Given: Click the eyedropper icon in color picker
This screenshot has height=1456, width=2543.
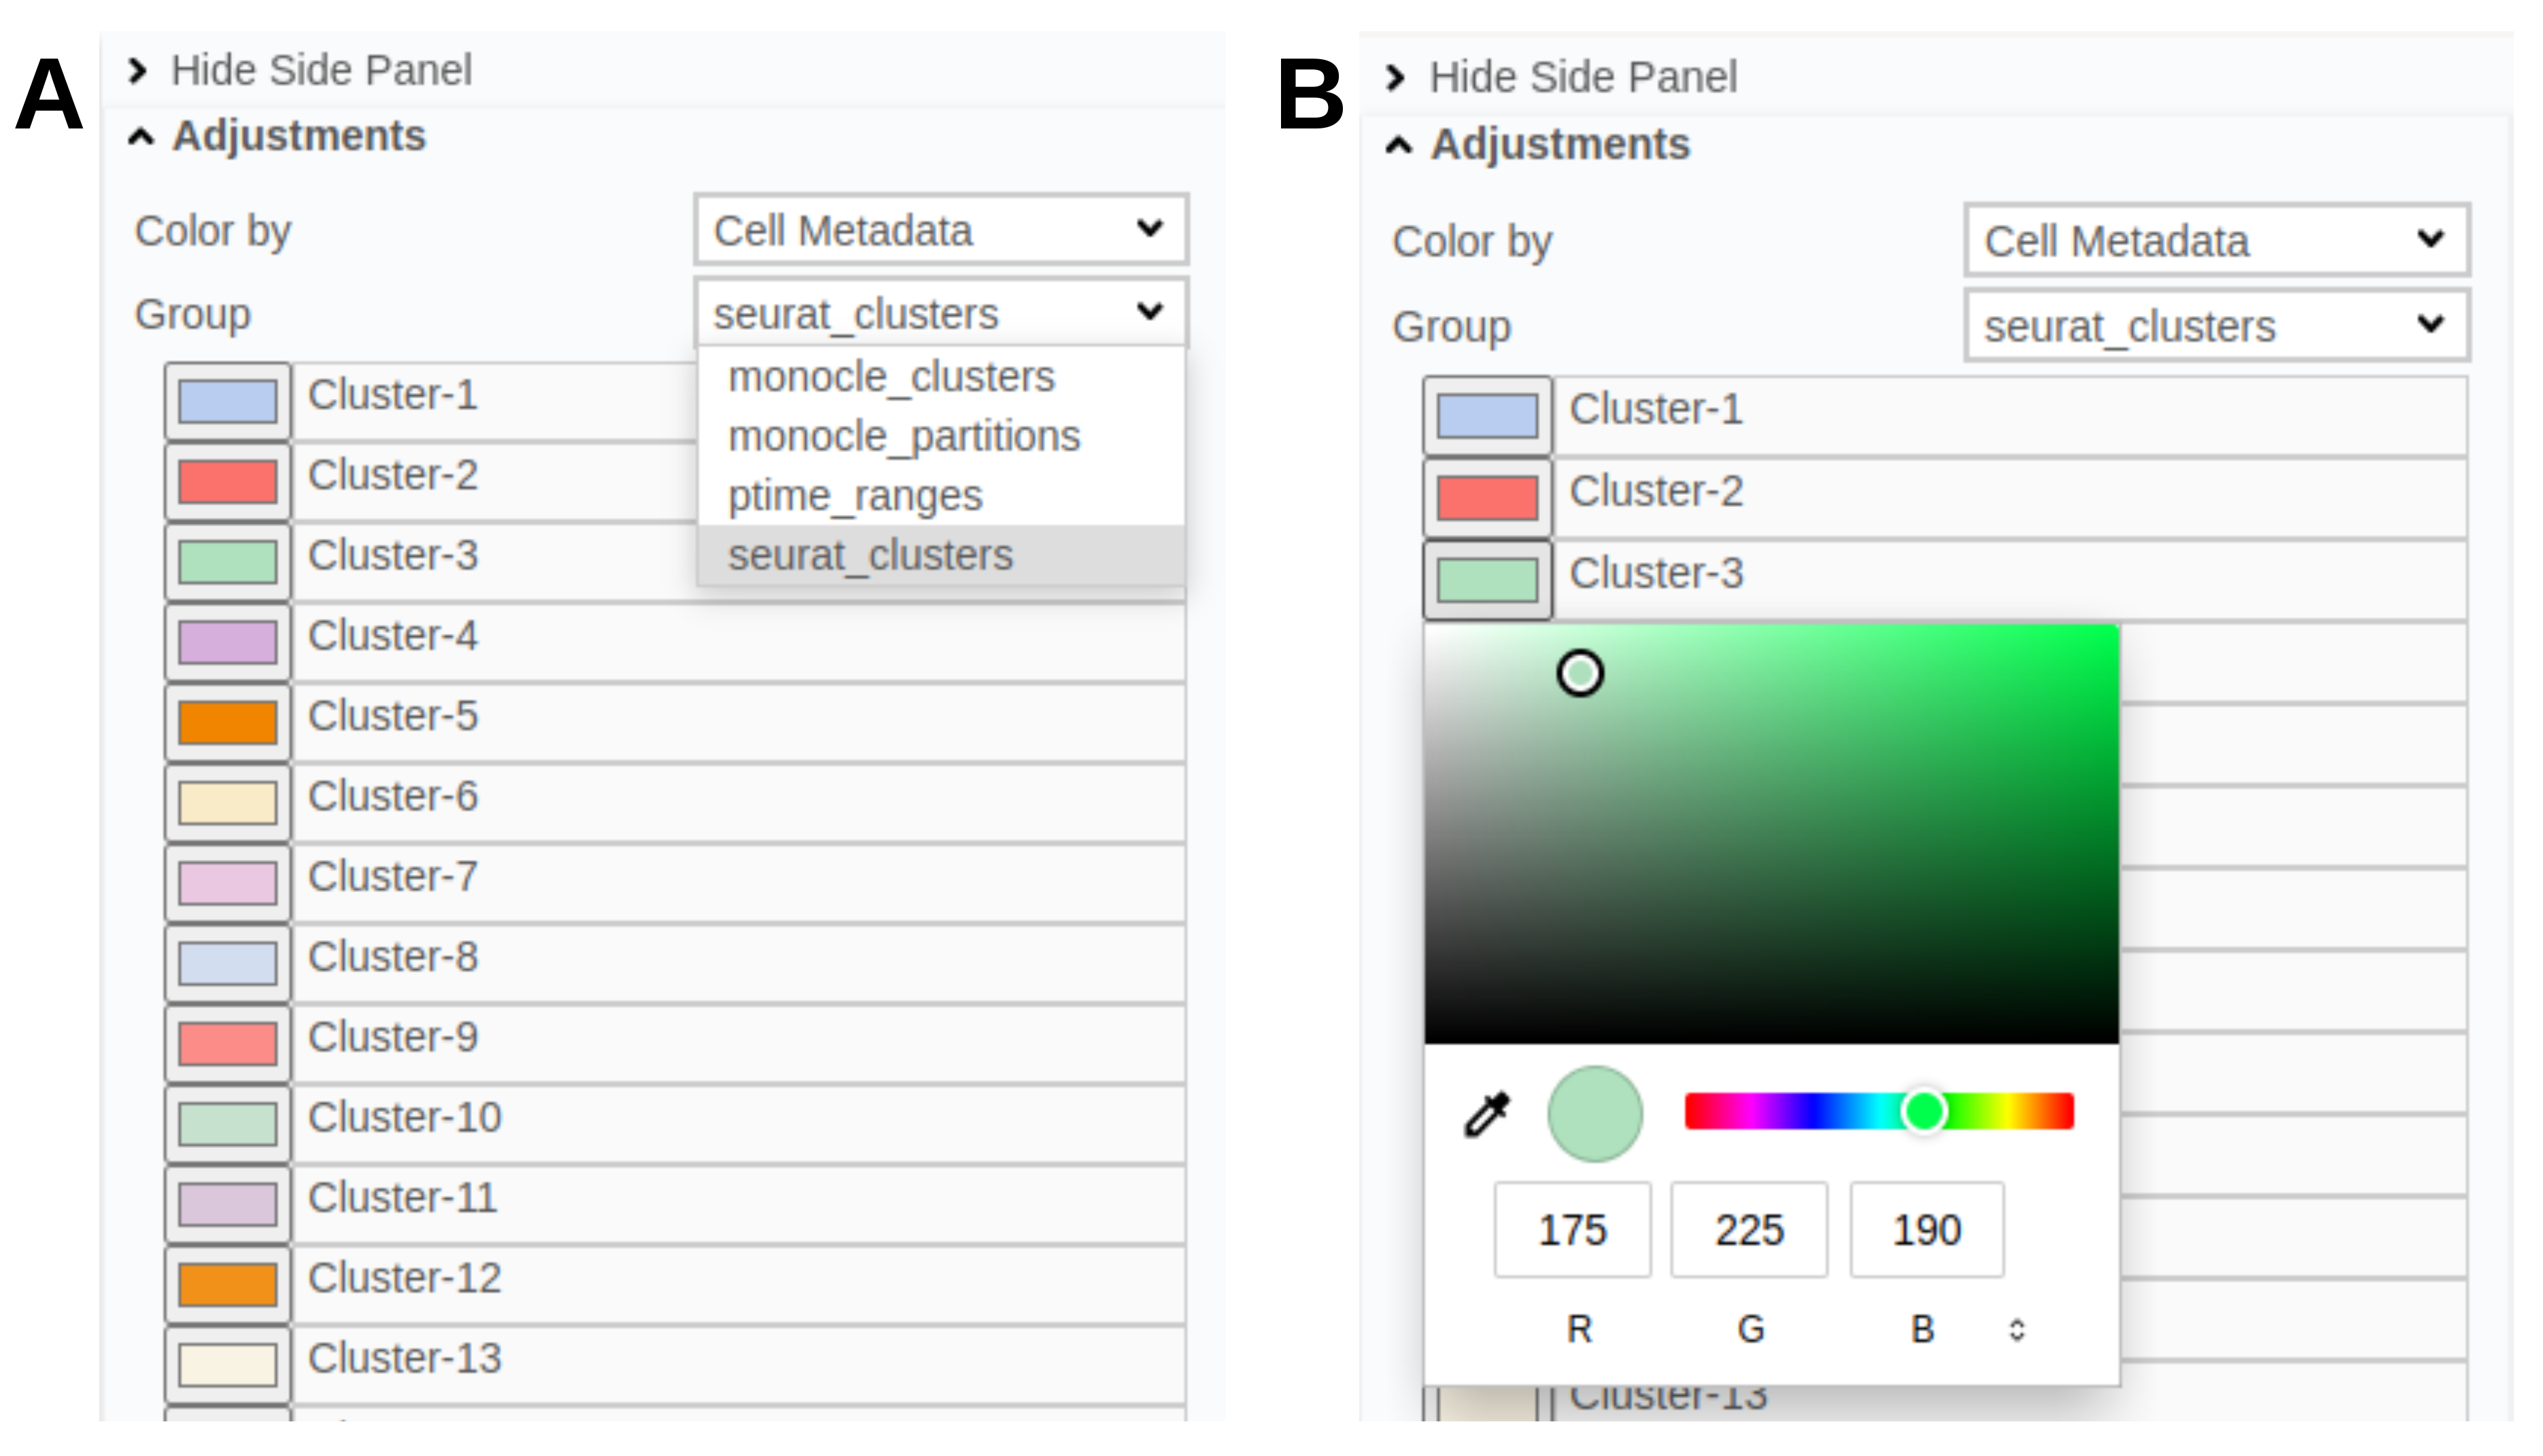Looking at the screenshot, I should 1486,1114.
